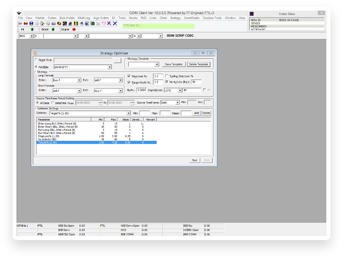Click the large blue X cancel-all icon
The width and height of the screenshot is (343, 259).
pos(115,23)
